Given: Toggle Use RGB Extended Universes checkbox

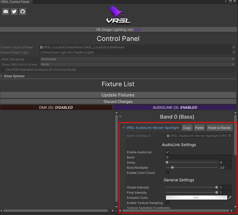Looking at the screenshot, I should 3,69.
